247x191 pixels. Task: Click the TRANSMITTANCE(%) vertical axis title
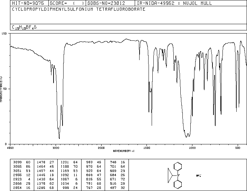[1, 89]
